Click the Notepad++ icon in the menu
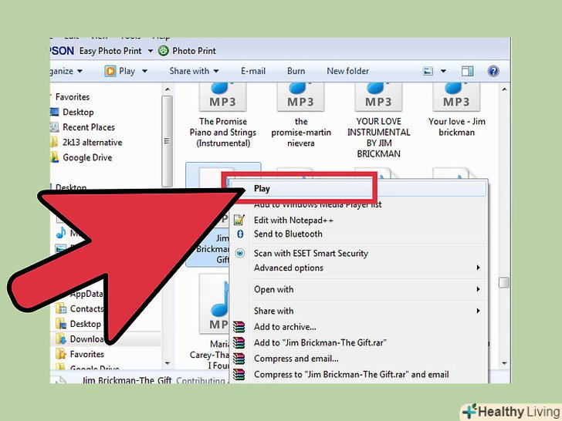562x421 pixels. click(x=239, y=220)
